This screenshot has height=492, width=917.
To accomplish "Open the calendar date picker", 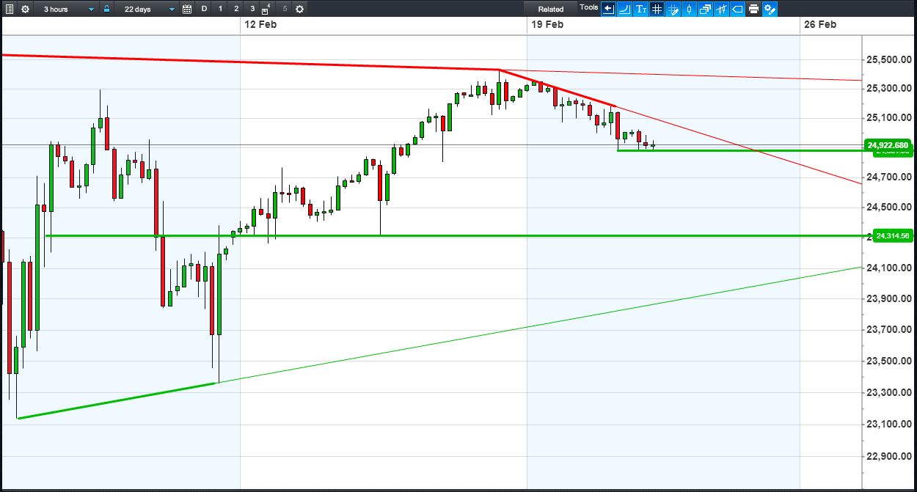I will (187, 9).
